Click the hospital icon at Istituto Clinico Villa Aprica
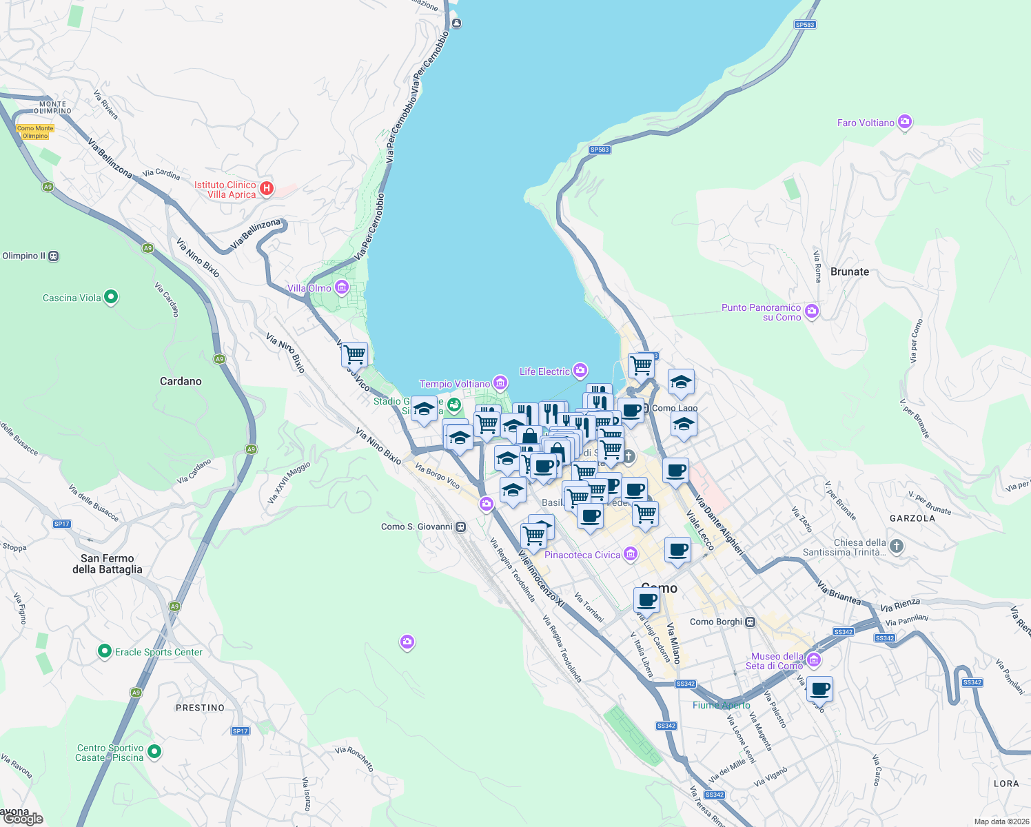 [267, 188]
